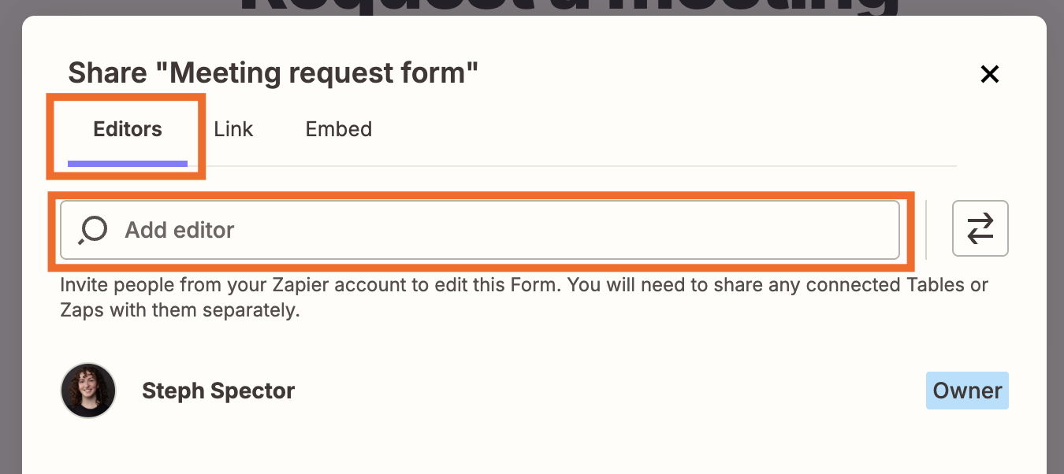
Task: Click the X to dismiss the Share dialog
Action: pos(989,73)
